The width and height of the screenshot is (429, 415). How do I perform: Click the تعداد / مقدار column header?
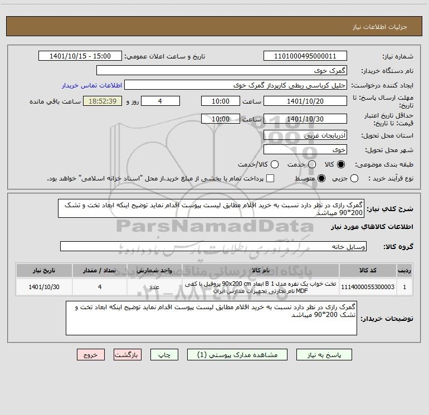(100, 271)
